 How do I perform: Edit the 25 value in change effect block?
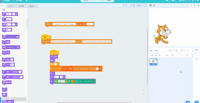(x=20, y=72)
